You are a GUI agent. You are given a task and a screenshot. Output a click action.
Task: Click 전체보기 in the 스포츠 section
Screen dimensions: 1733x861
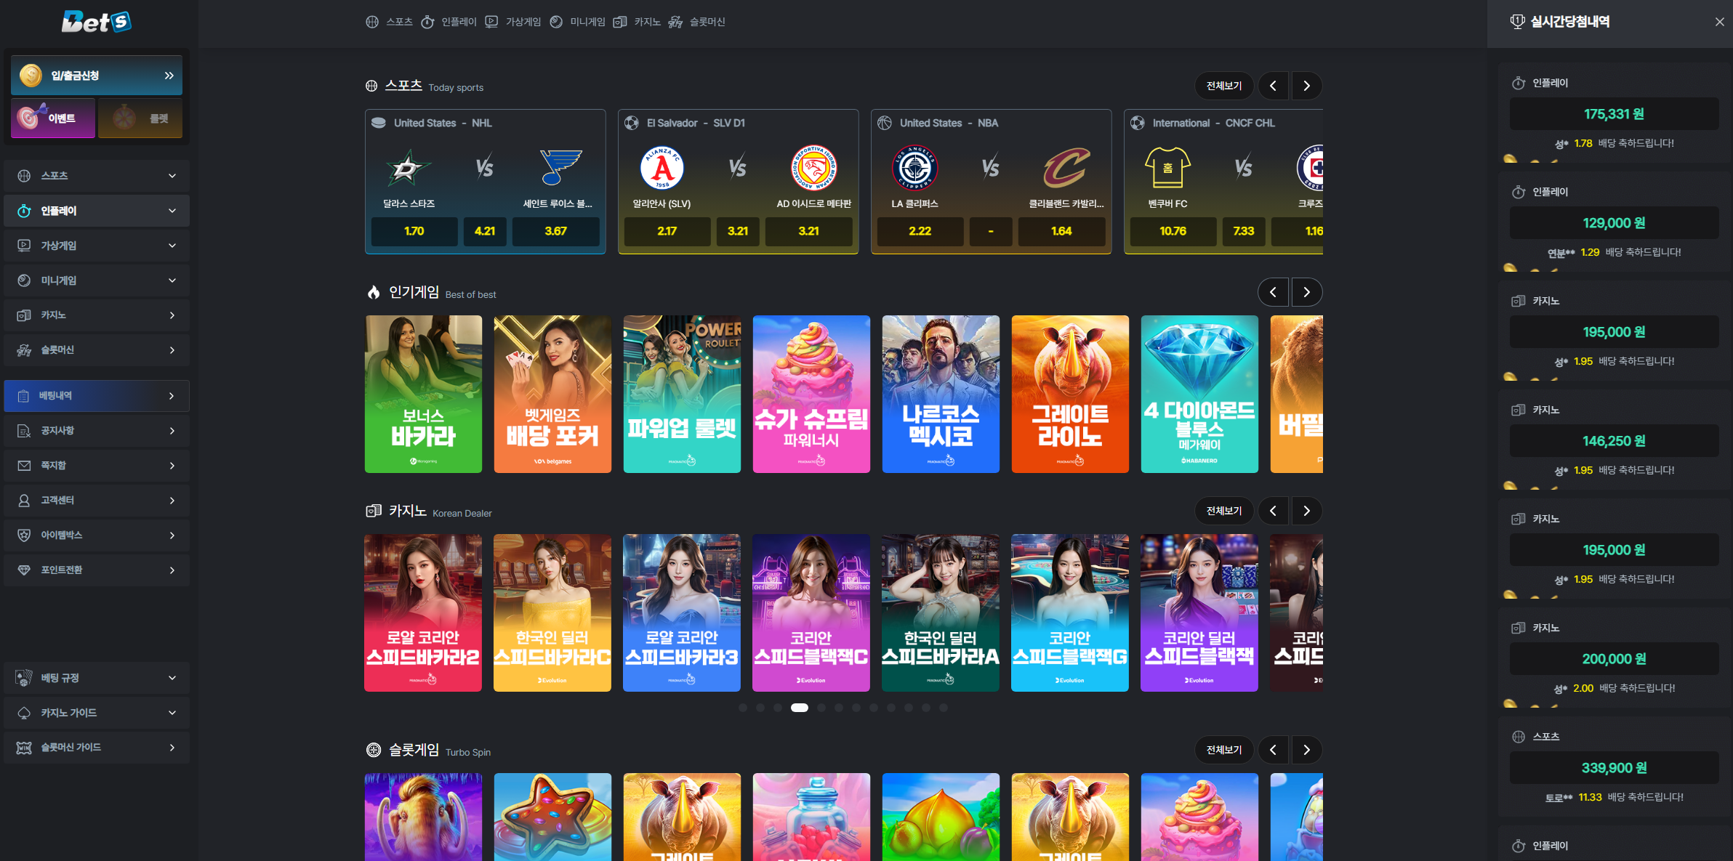click(x=1223, y=86)
